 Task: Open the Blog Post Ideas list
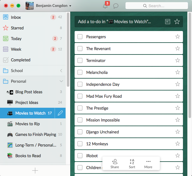[x=33, y=92]
